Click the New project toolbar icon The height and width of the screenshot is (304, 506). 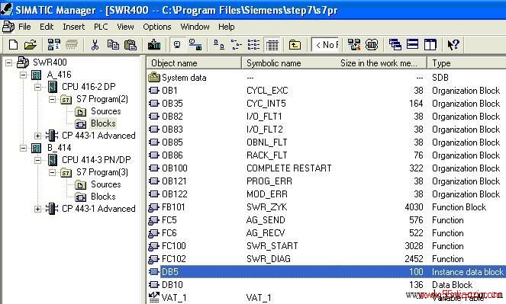pos(13,45)
